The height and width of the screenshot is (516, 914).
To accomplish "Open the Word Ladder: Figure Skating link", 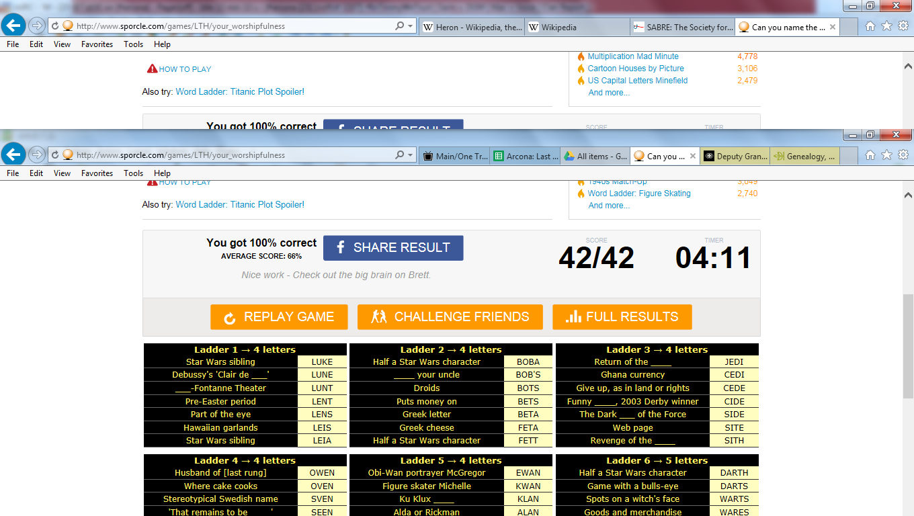I will pos(639,193).
